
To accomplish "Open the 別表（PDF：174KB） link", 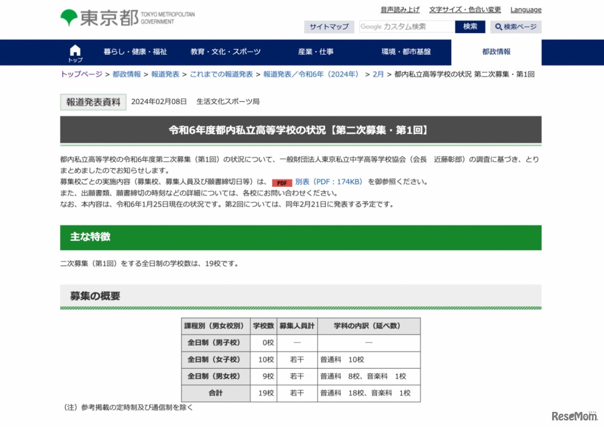I will (328, 182).
